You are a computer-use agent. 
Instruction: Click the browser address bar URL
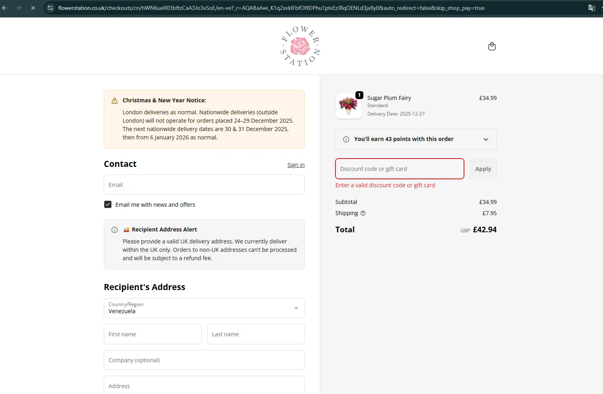coord(271,8)
